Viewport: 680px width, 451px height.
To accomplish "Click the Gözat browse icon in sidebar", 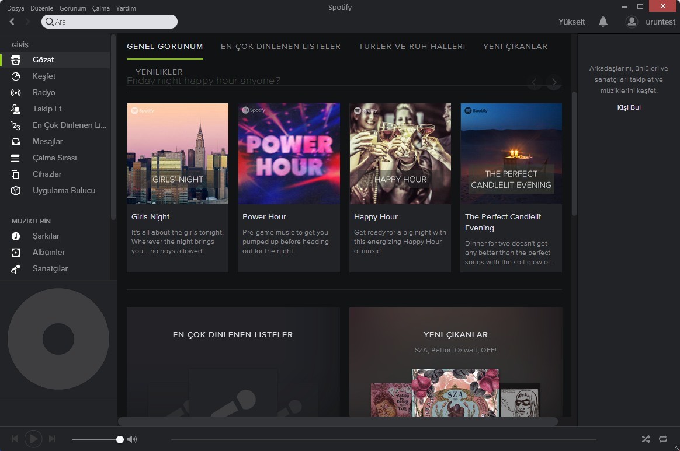I will coord(16,60).
